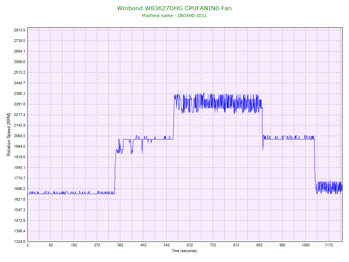The width and height of the screenshot is (349, 262).
Task: Click the y-axis value 1696.2
Action: 19,189
